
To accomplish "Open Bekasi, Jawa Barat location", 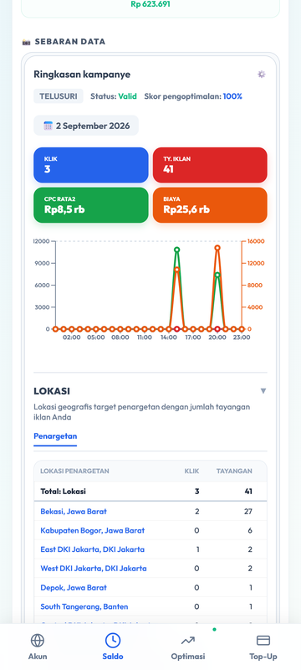I will [74, 511].
